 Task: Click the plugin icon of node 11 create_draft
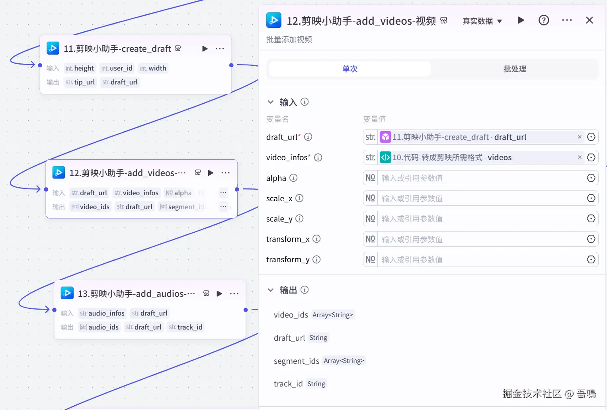pos(53,48)
